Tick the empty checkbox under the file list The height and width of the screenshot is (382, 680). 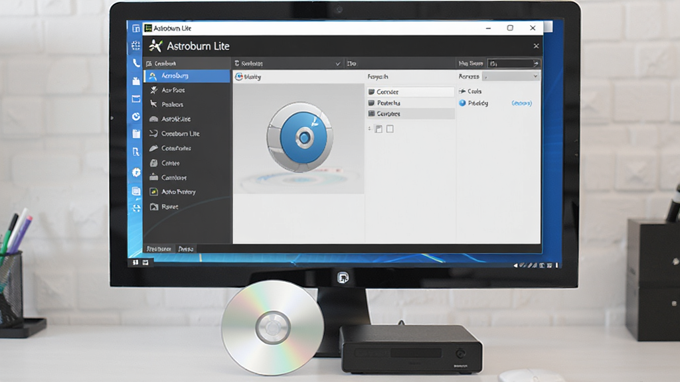coord(390,129)
